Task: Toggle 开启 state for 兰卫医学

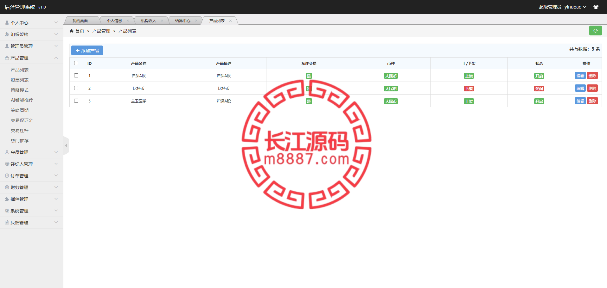Action: [539, 101]
